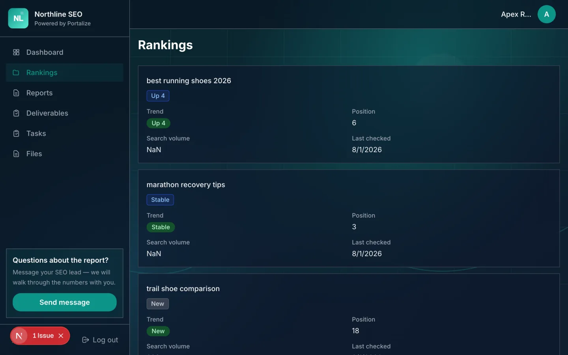Click the log out arrow icon

click(85, 340)
